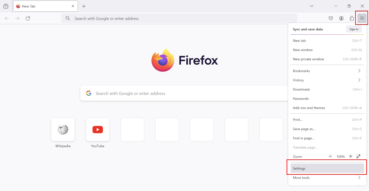The width and height of the screenshot is (369, 191).
Task: Open the Firefox View icon
Action: coord(6,6)
